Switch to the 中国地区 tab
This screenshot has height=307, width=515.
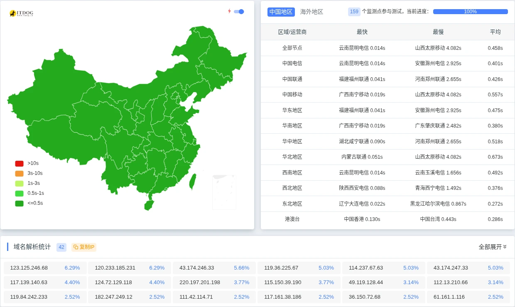click(281, 12)
